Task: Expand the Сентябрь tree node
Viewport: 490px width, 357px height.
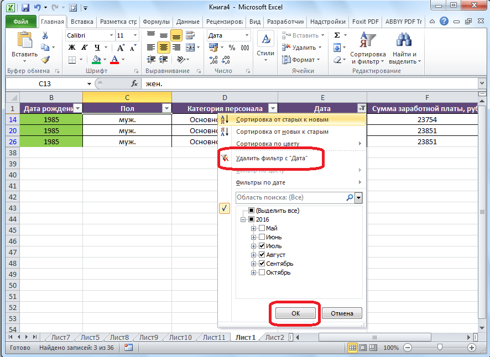Action: (254, 264)
